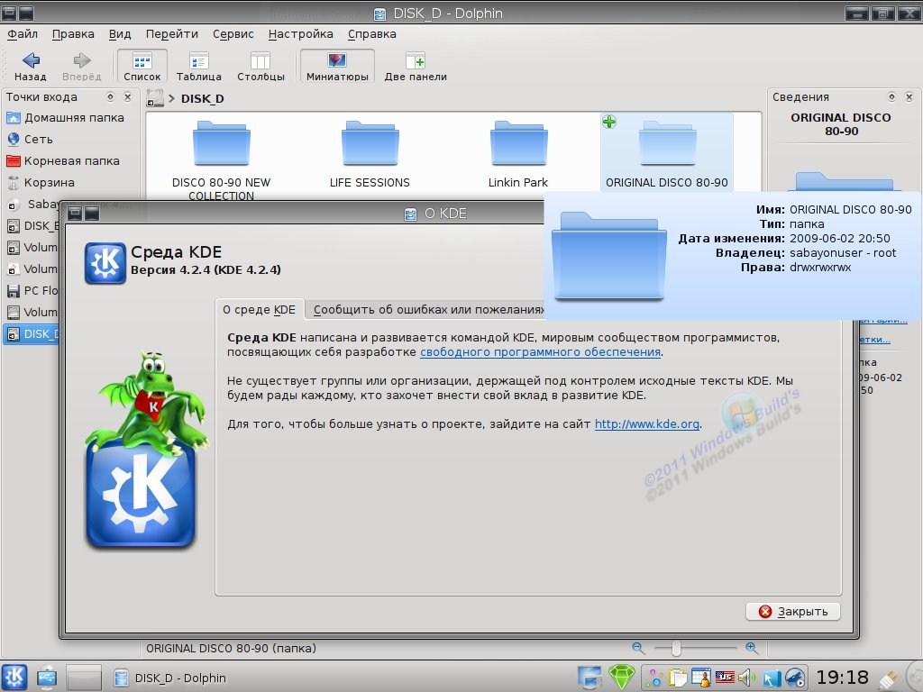Click the zoom-in magnifier in status bar
This screenshot has width=923, height=692.
click(752, 648)
